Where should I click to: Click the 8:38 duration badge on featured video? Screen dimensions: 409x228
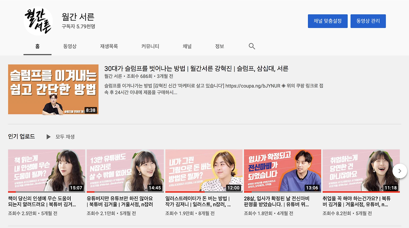91,110
